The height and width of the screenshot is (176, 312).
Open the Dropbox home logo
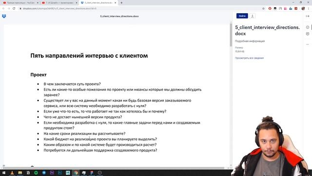point(4,16)
